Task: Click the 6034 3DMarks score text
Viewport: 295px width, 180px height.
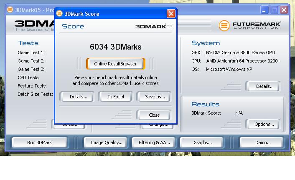Action: pos(115,47)
